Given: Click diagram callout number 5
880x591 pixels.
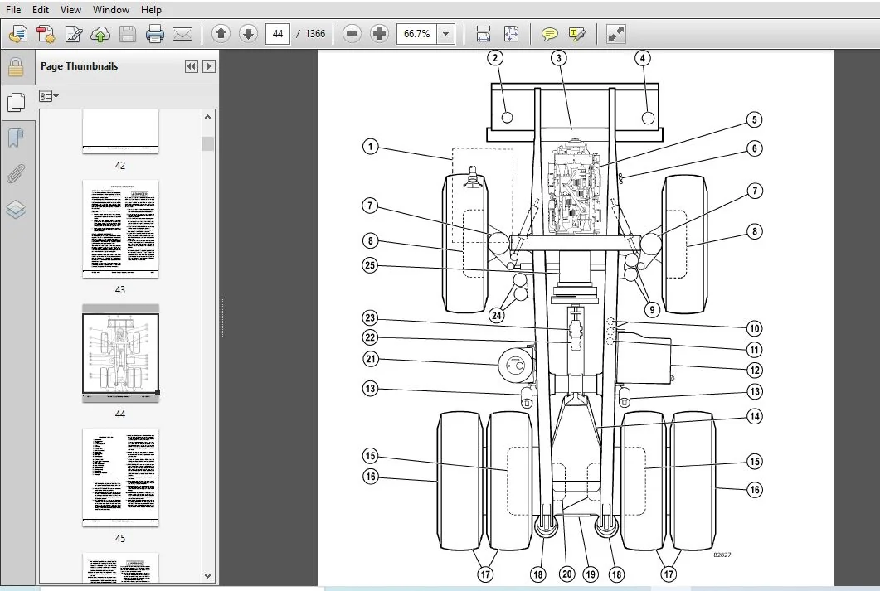Looking at the screenshot, I should tap(754, 119).
